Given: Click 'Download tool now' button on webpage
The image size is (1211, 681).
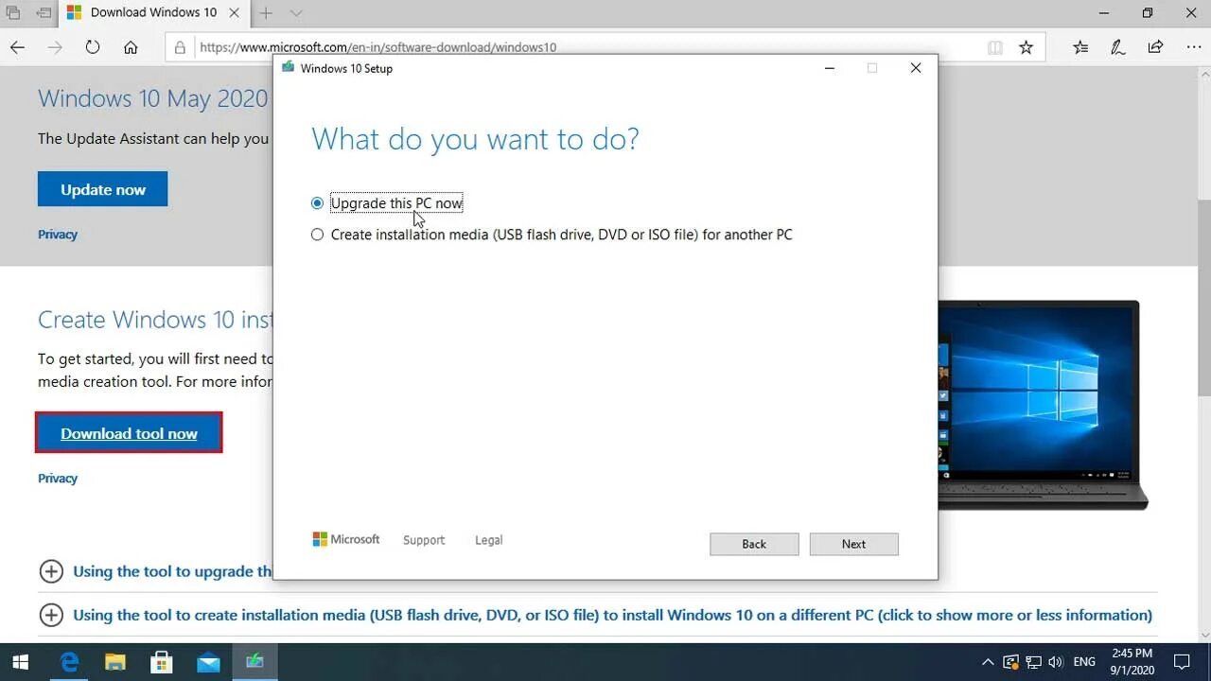Looking at the screenshot, I should coord(129,433).
